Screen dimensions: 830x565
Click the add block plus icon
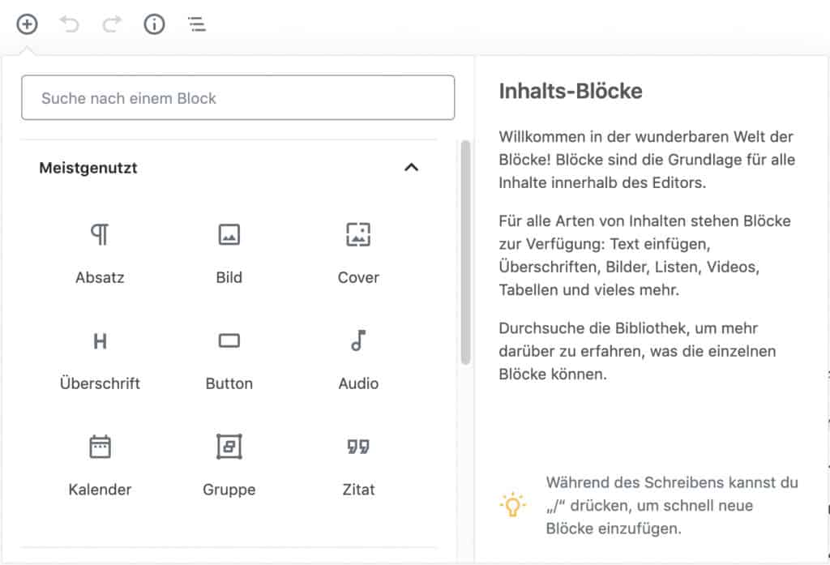[x=27, y=24]
